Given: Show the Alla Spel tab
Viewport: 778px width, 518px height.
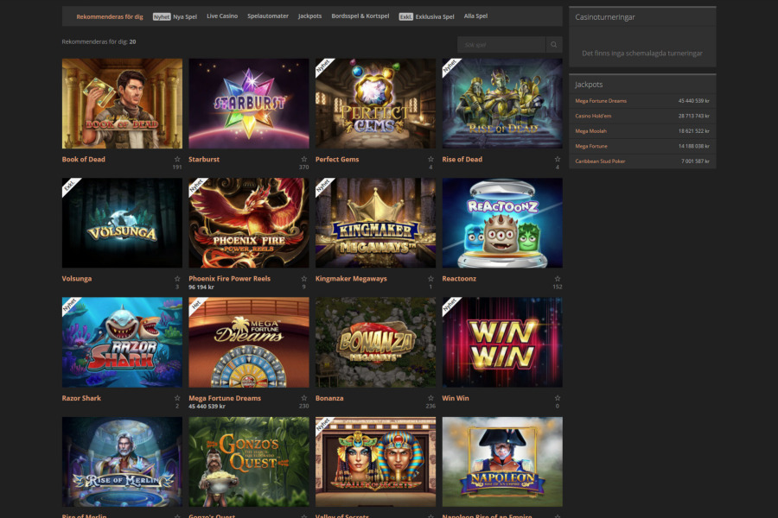Looking at the screenshot, I should 475,16.
